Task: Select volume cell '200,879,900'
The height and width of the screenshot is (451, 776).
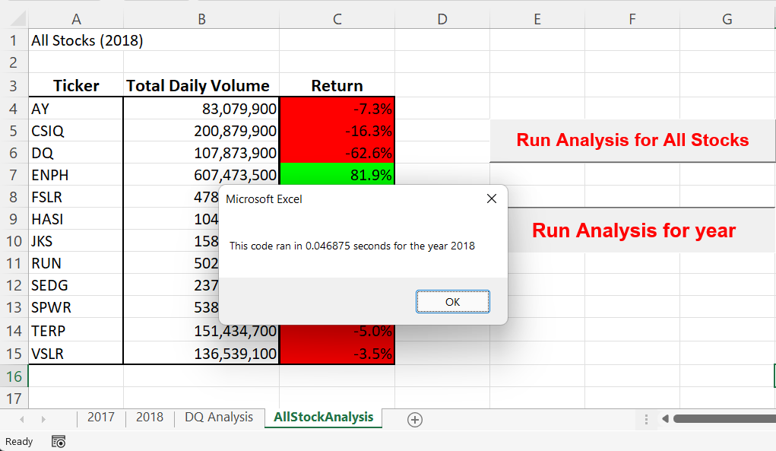Action: [201, 131]
